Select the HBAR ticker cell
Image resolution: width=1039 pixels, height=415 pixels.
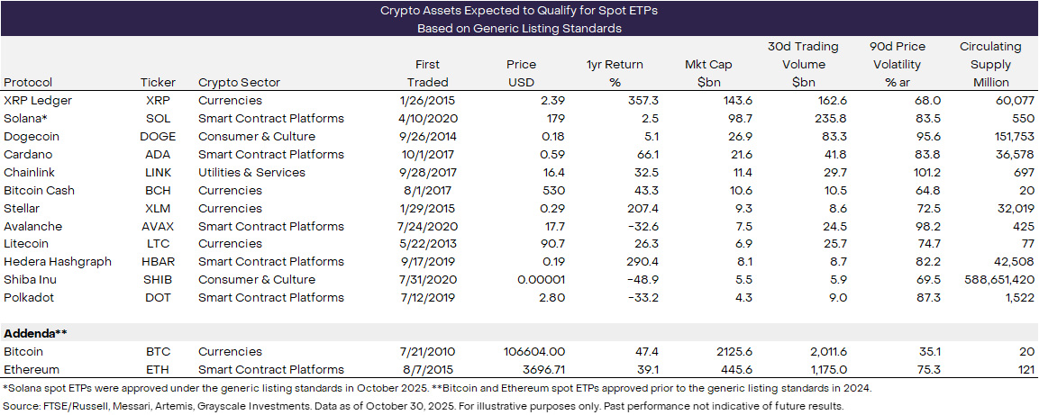tap(158, 262)
